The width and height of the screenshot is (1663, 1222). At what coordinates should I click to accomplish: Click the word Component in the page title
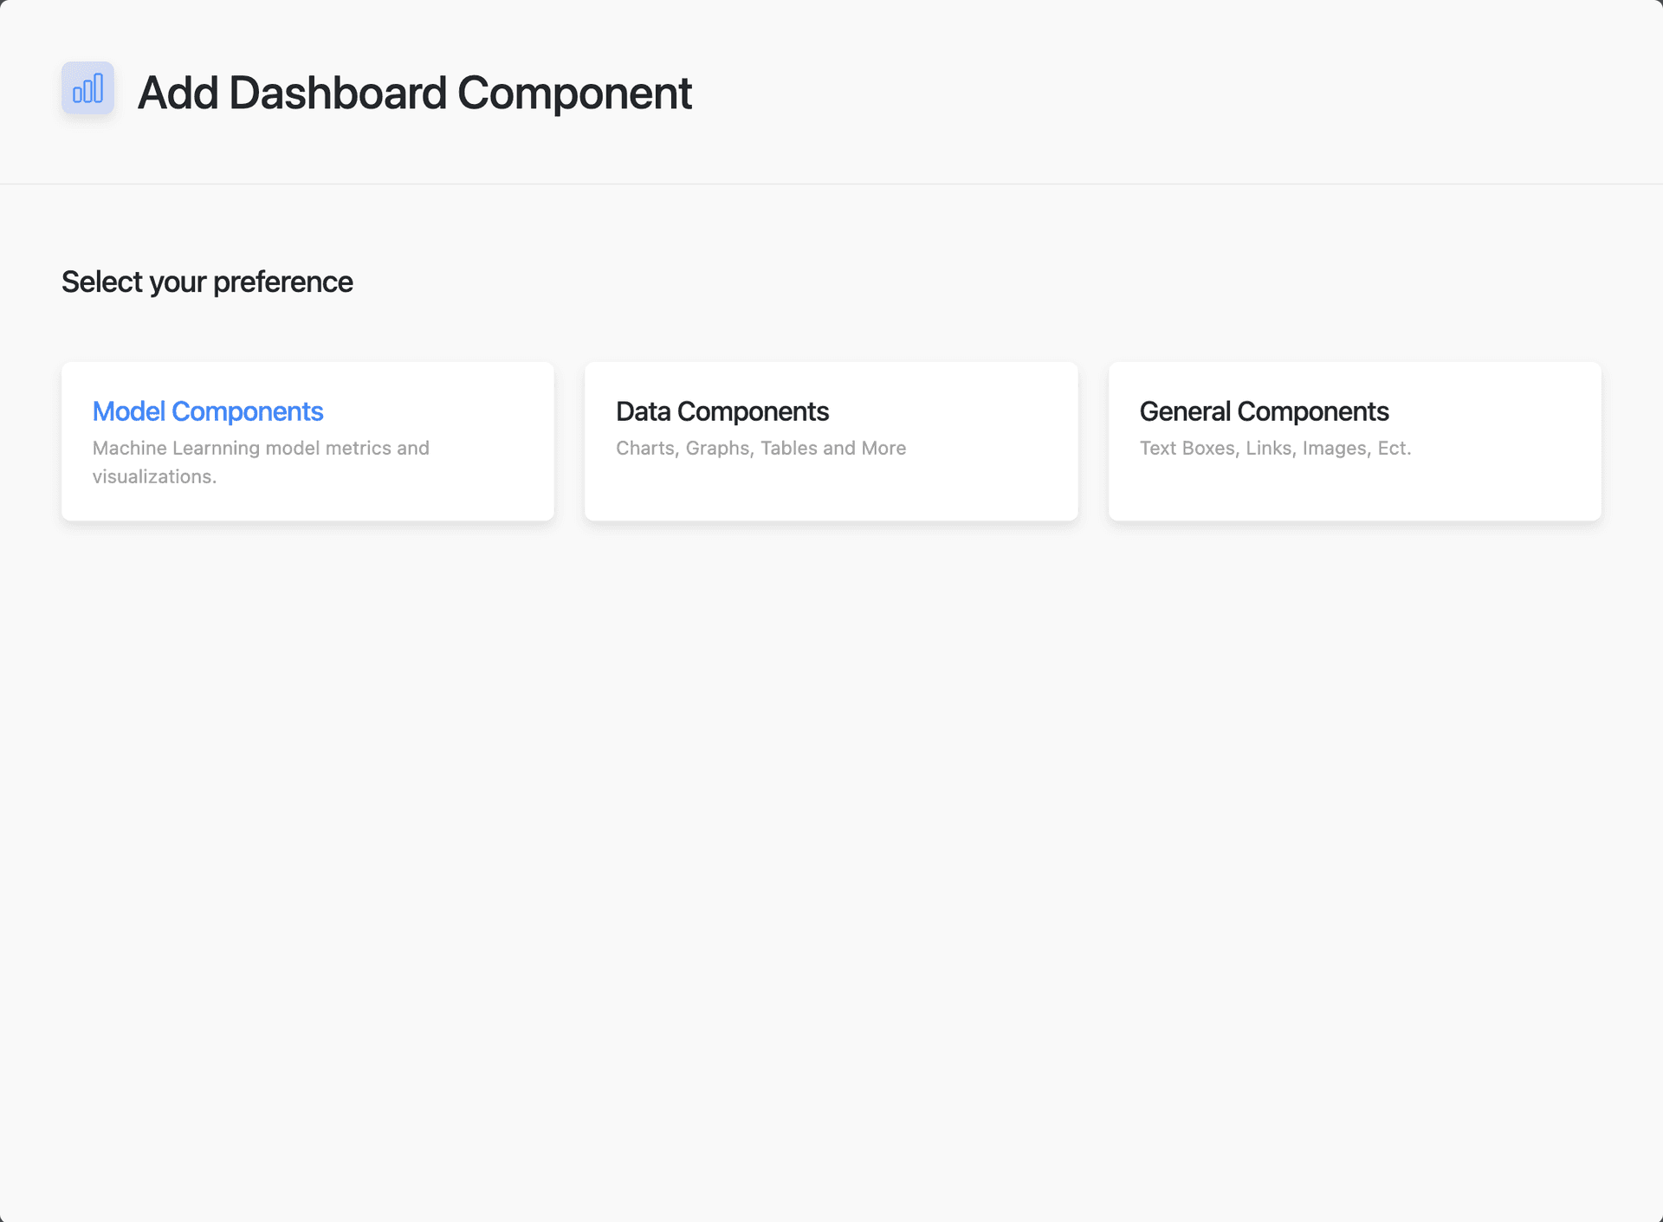[x=574, y=93]
